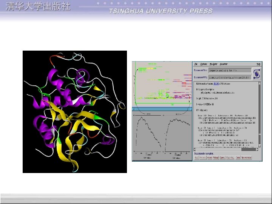Click the vertical scrollbar down arrow
The width and height of the screenshot is (272, 204).
point(260,146)
